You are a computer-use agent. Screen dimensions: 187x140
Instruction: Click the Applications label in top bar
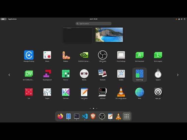click(x=12, y=19)
